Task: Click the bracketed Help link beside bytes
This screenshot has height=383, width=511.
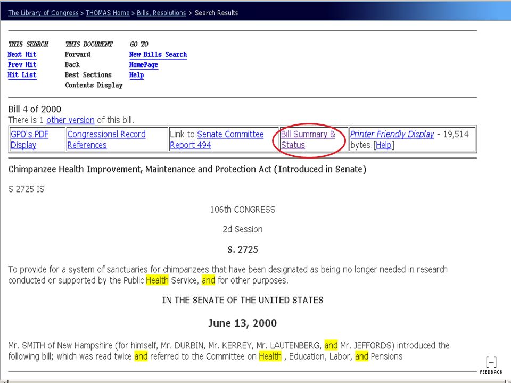Action: point(384,145)
